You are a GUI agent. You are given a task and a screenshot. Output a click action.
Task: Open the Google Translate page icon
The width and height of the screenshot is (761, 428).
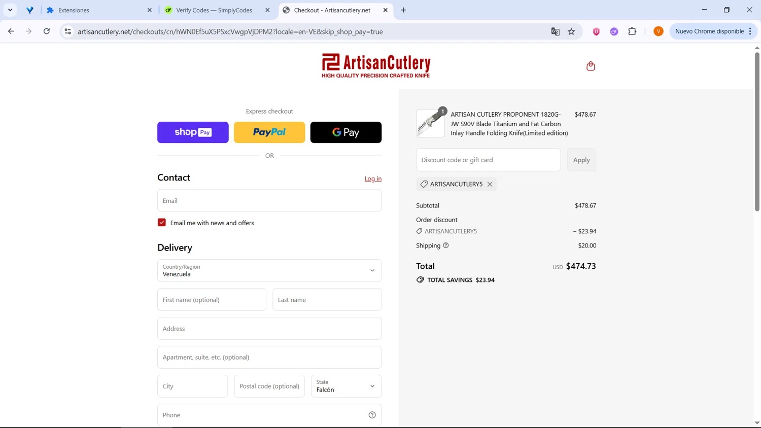tap(555, 31)
